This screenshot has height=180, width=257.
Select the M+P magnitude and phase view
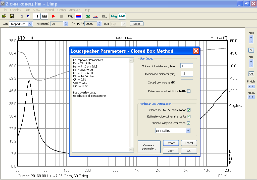point(122,16)
